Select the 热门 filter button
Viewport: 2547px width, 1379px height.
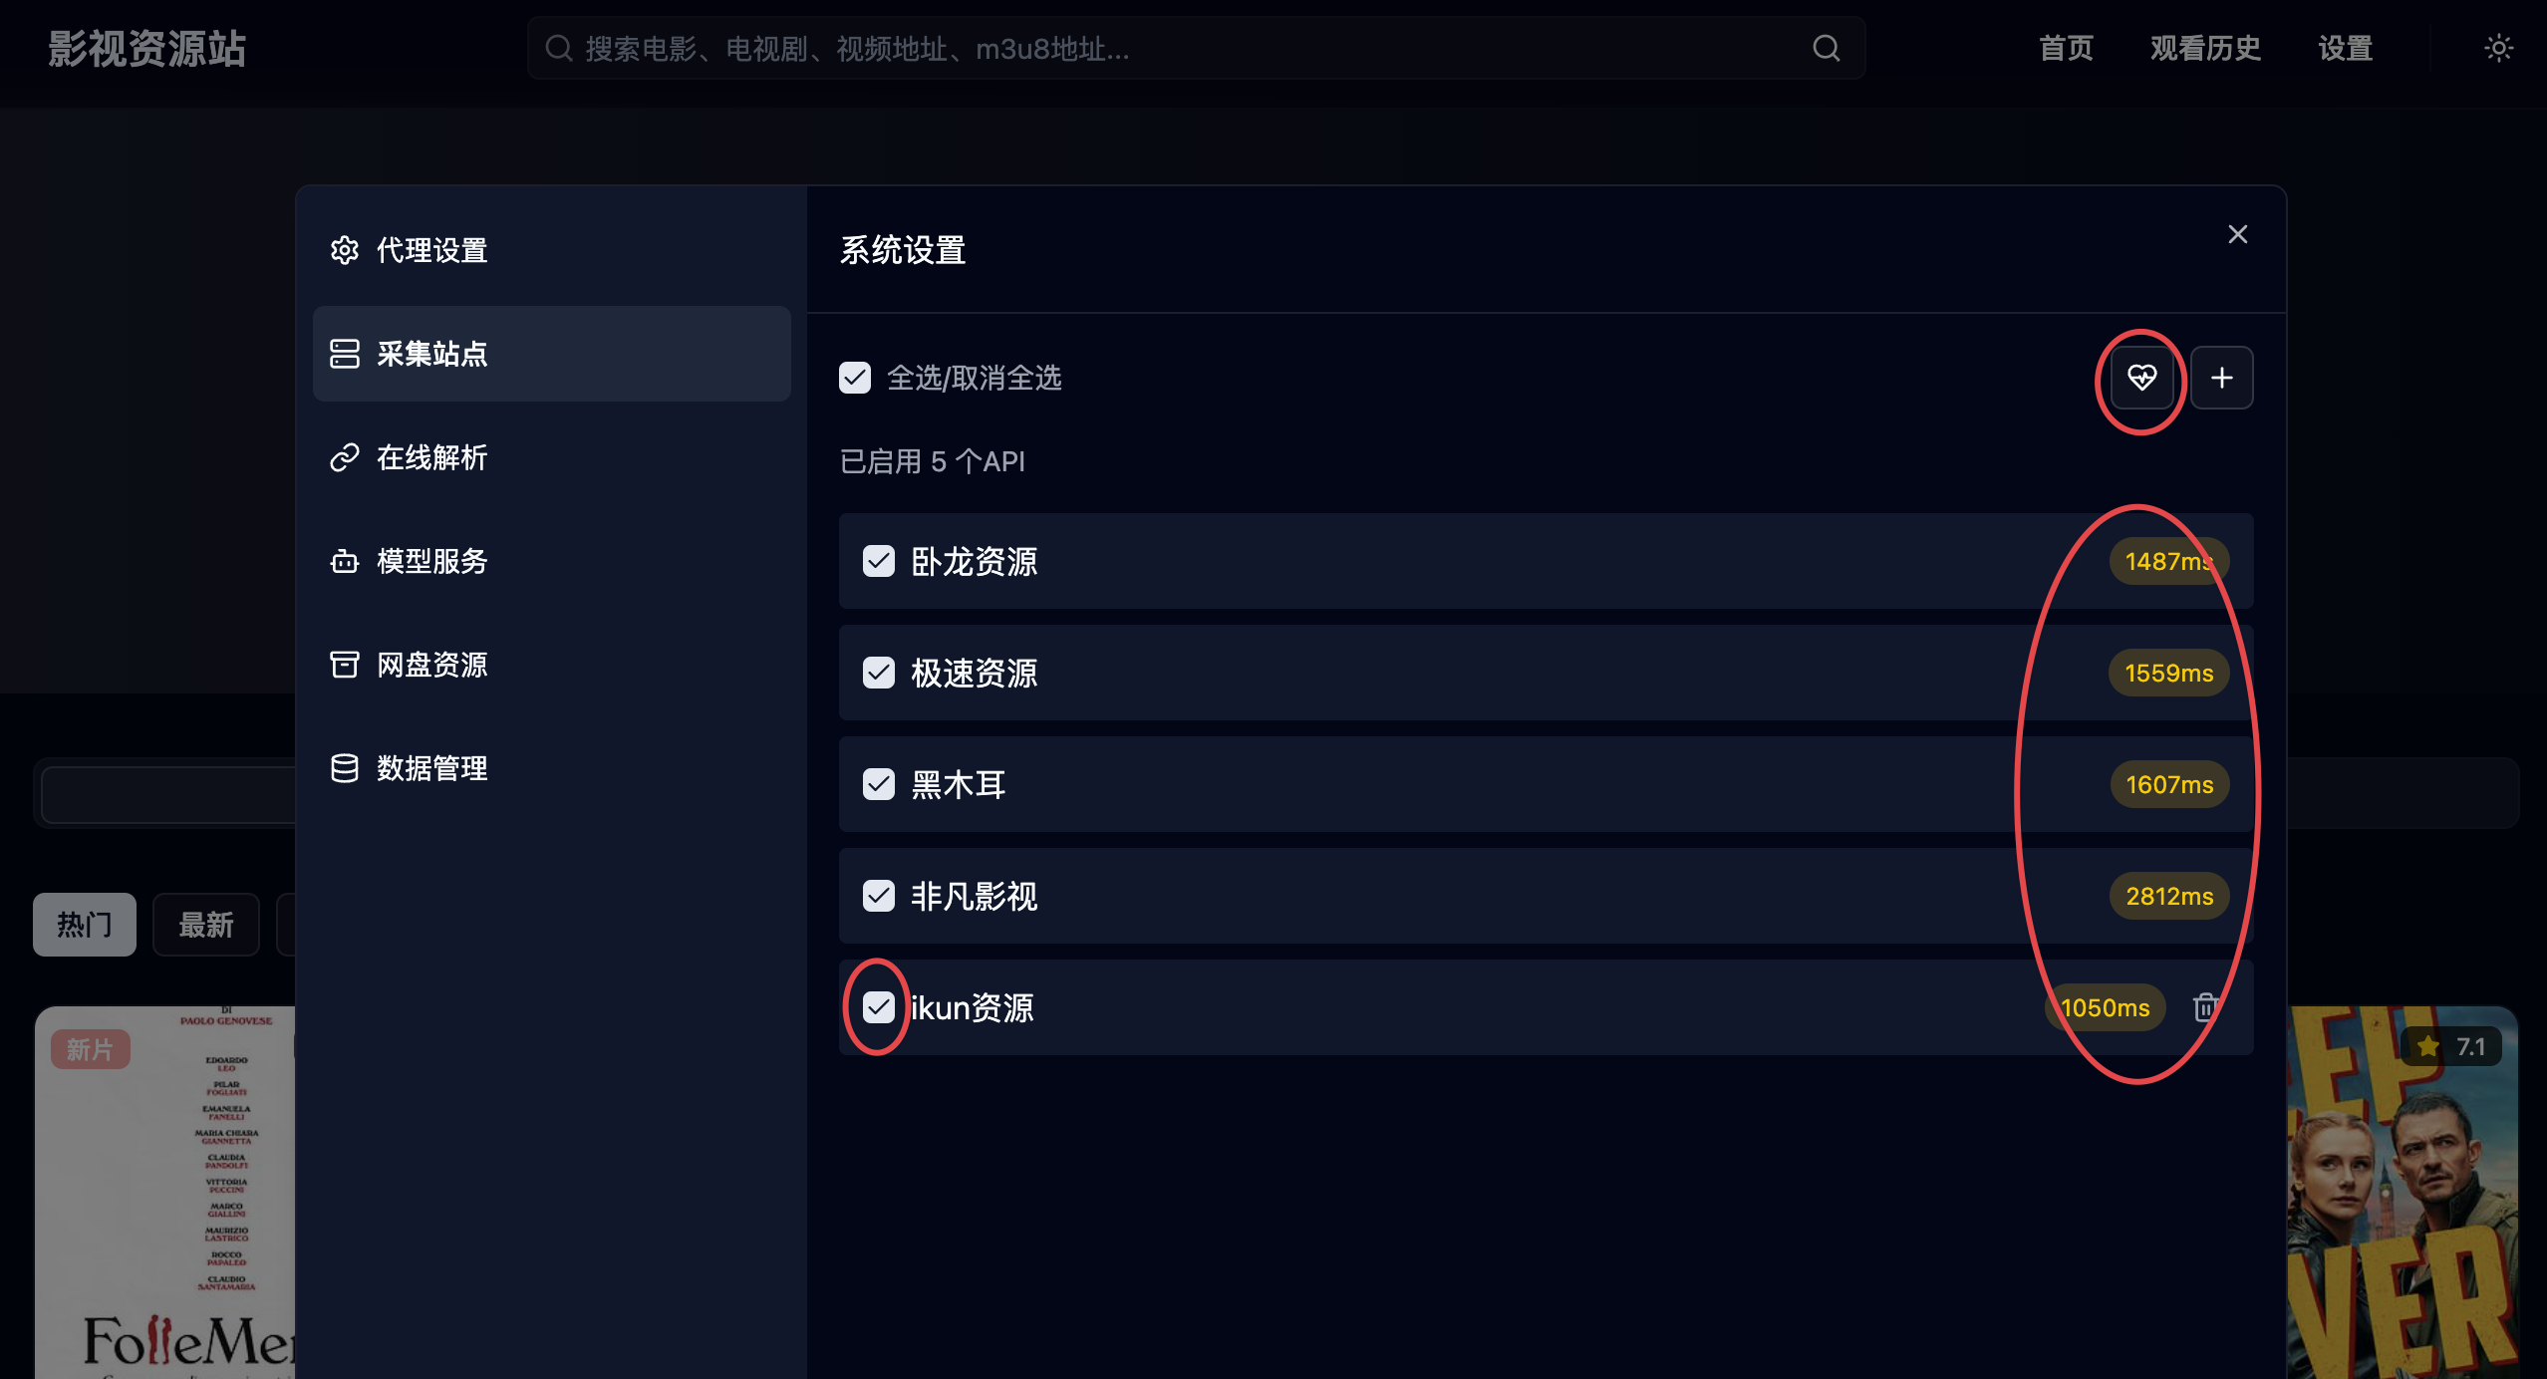[x=85, y=925]
